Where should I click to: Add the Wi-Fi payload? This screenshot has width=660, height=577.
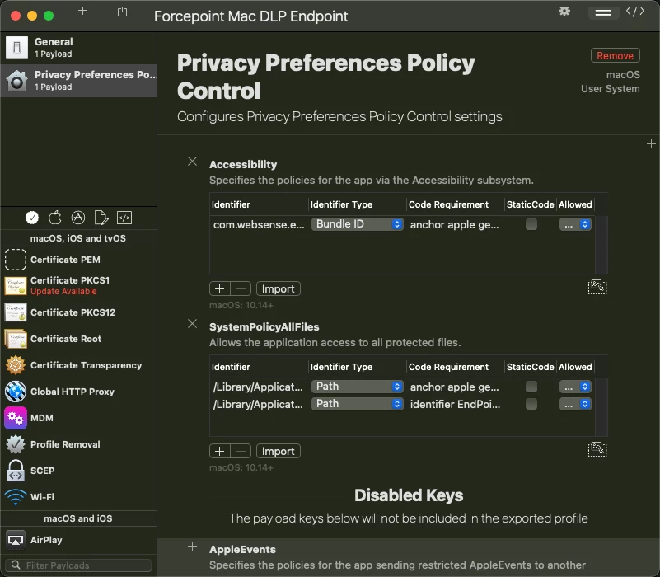pyautogui.click(x=78, y=497)
